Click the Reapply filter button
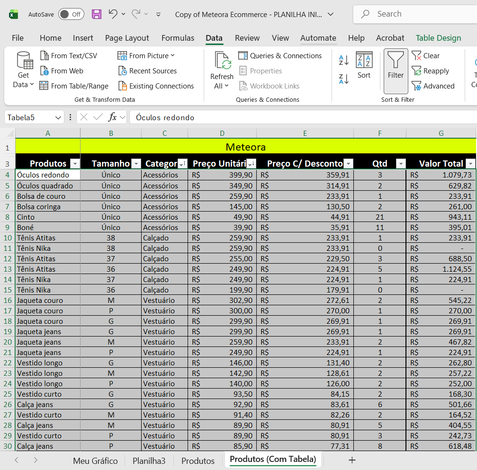Viewport: 477px width, 470px height. coord(430,71)
